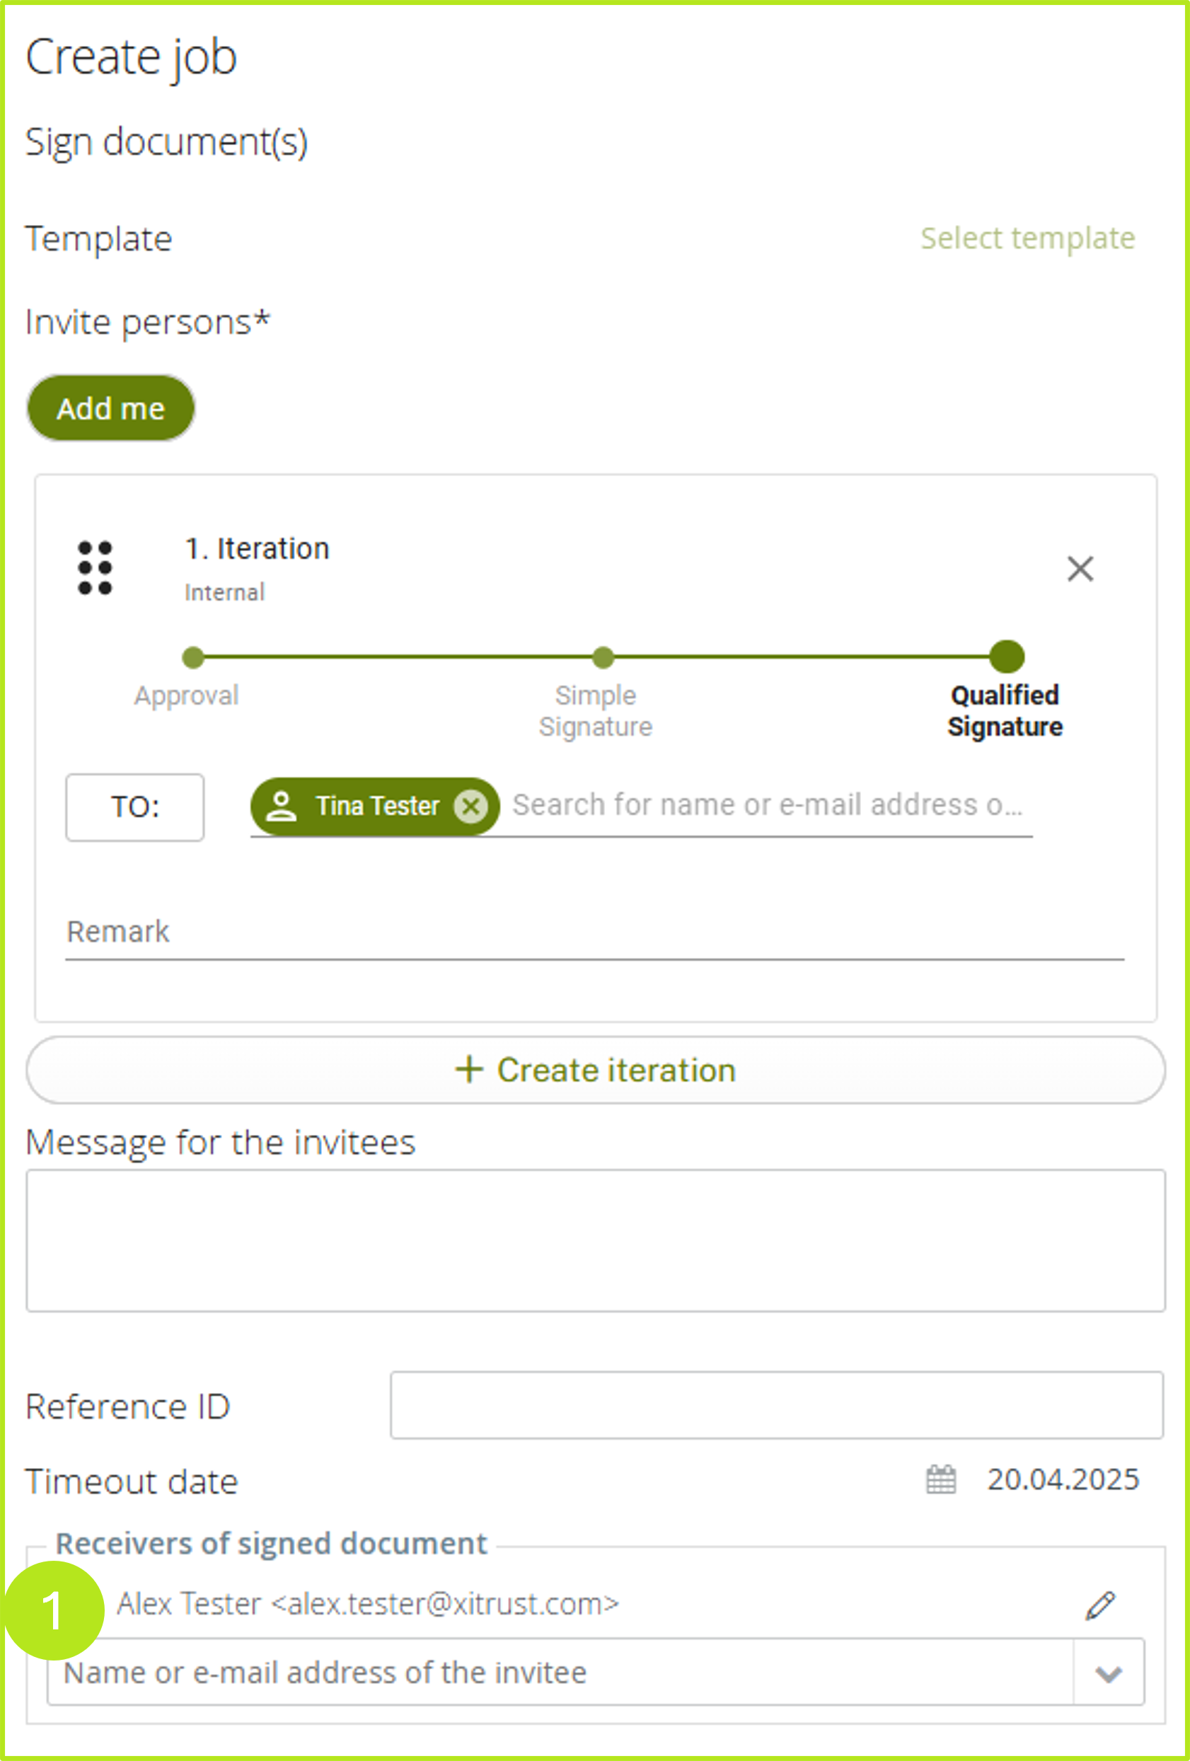Choose Simple Signature level
Image resolution: width=1190 pixels, height=1761 pixels.
coord(603,657)
